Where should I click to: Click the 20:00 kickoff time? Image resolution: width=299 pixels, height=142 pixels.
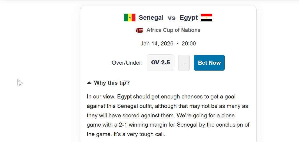(x=189, y=44)
